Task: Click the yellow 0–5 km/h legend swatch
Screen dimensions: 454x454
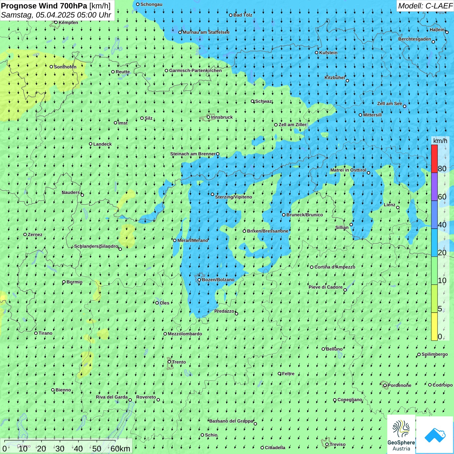Action: (x=434, y=327)
